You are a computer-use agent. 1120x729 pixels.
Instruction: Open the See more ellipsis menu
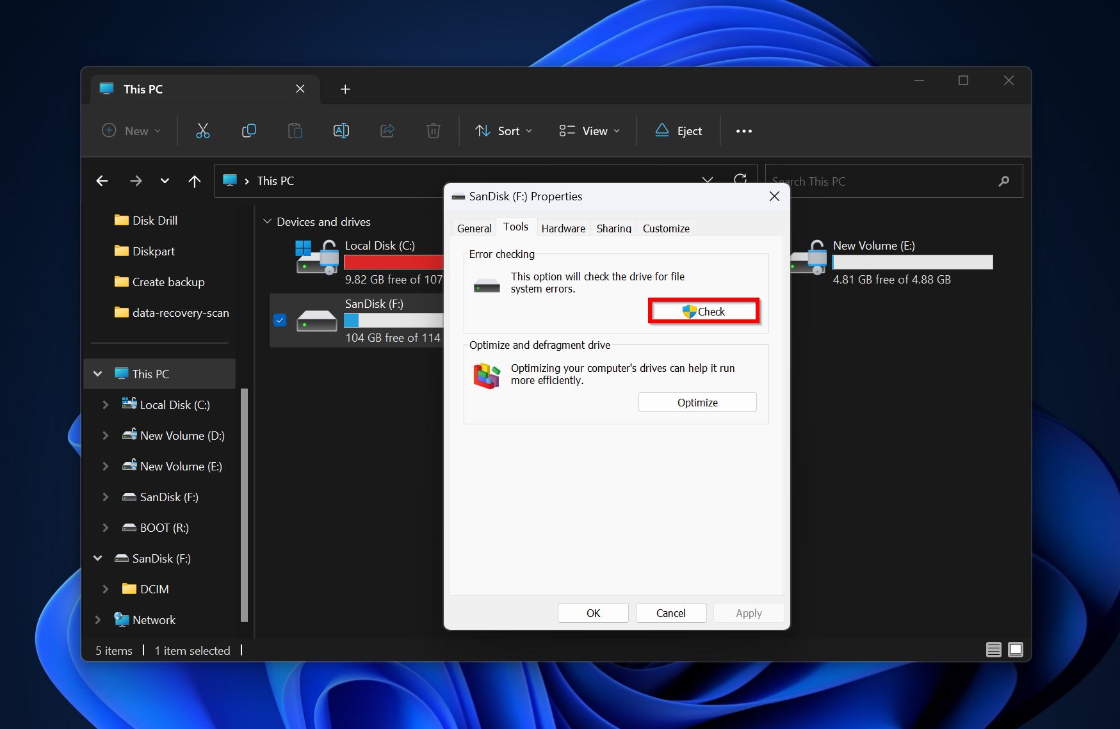point(743,131)
